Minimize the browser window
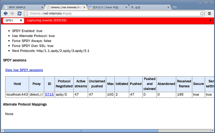Viewport: 215px width, 133px height. pos(200,3)
